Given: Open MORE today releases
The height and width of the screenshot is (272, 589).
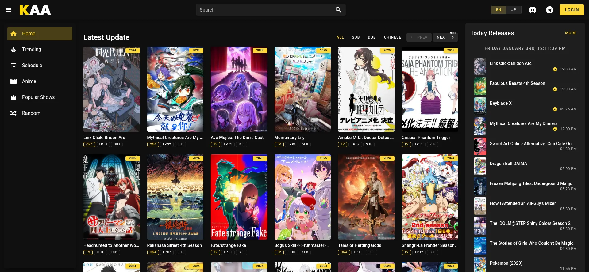Looking at the screenshot, I should (x=571, y=33).
